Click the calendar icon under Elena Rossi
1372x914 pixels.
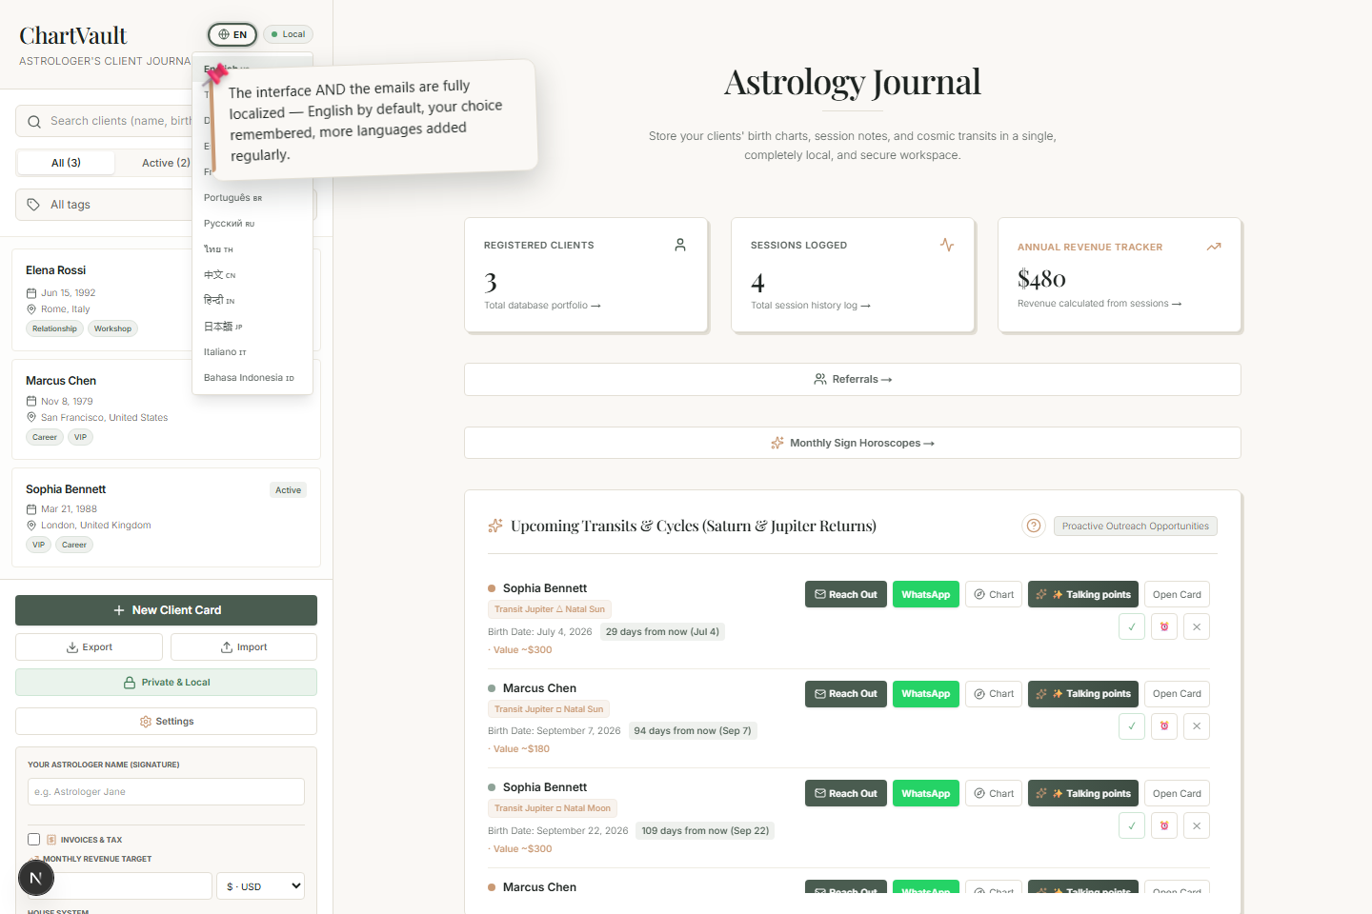(31, 293)
